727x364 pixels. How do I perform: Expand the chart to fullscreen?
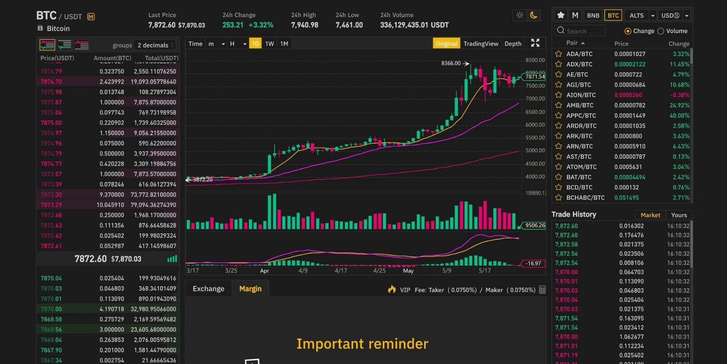click(x=535, y=43)
